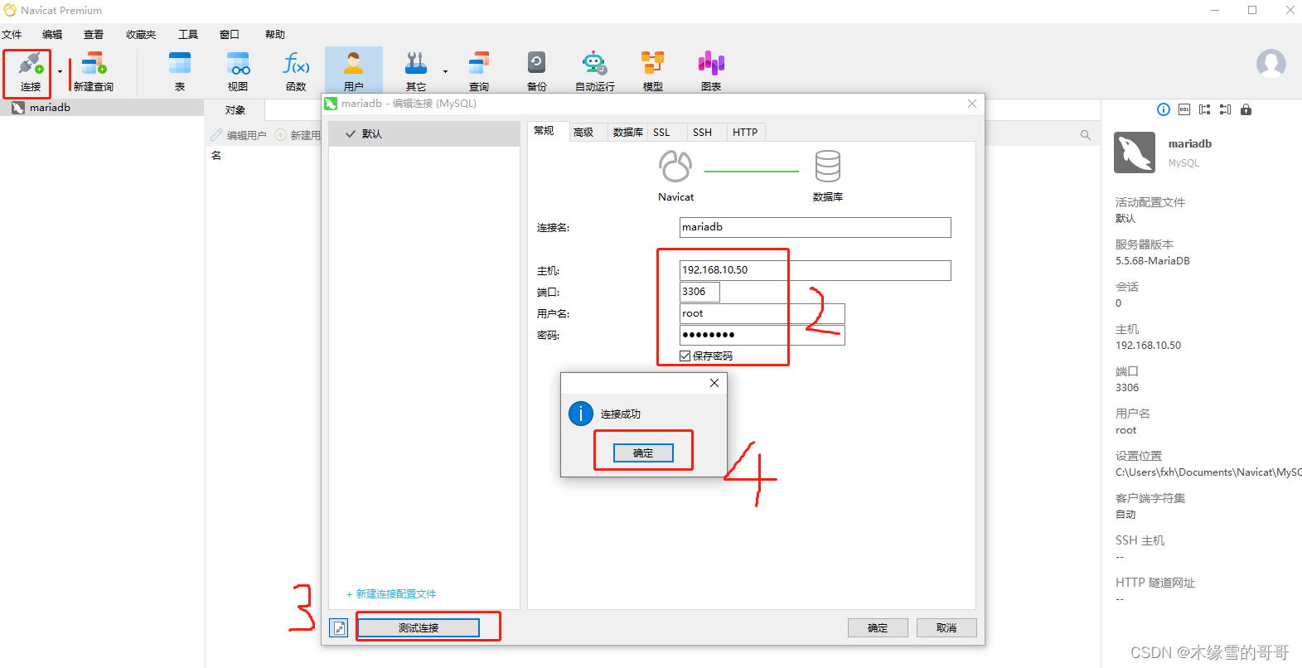Open the Automation (自动运行) toolbar icon
1302x668 pixels.
(x=595, y=72)
